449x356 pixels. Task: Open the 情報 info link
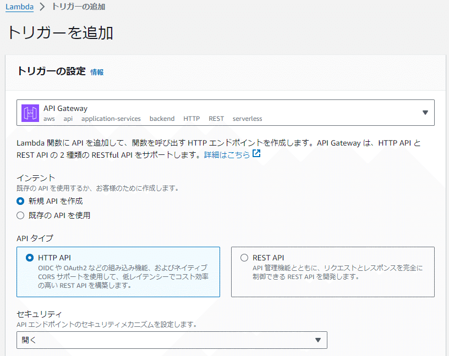tap(97, 72)
